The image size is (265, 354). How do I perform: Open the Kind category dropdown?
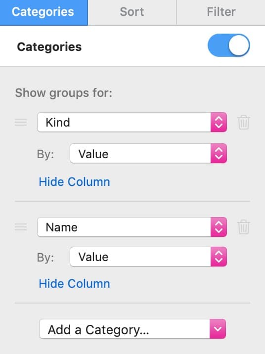pyautogui.click(x=132, y=122)
